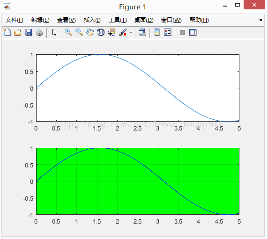This screenshot has width=268, height=239.
Task: Save the figure using the floppy disk icon
Action: (x=29, y=32)
